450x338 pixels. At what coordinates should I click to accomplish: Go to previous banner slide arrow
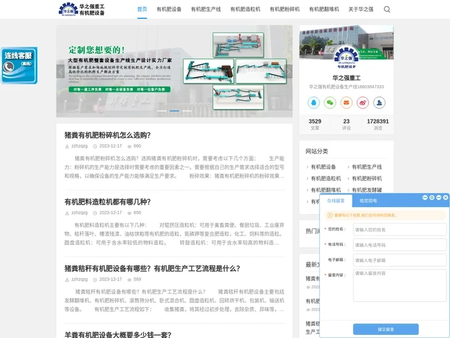point(60,71)
